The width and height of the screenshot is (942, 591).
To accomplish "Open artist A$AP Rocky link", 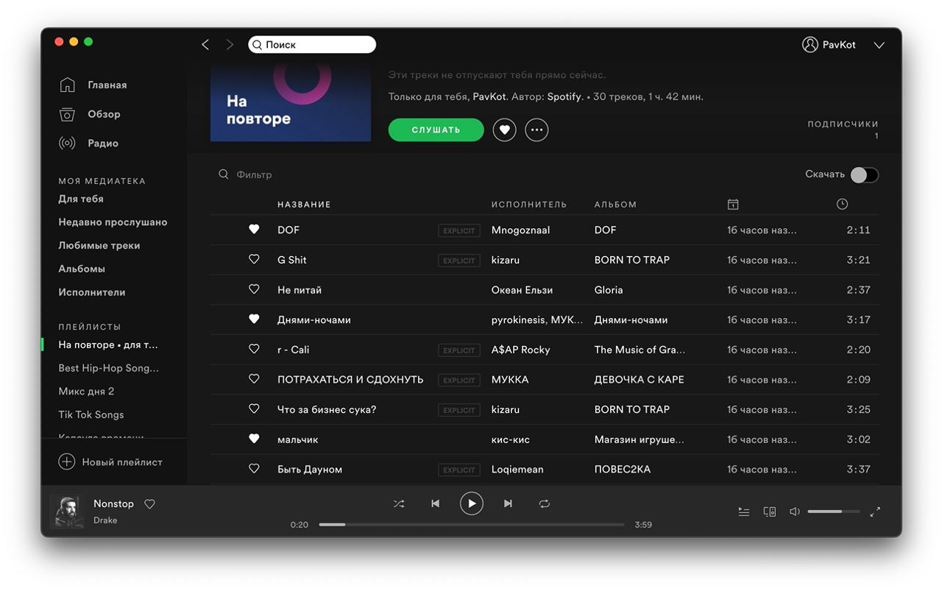I will 520,350.
